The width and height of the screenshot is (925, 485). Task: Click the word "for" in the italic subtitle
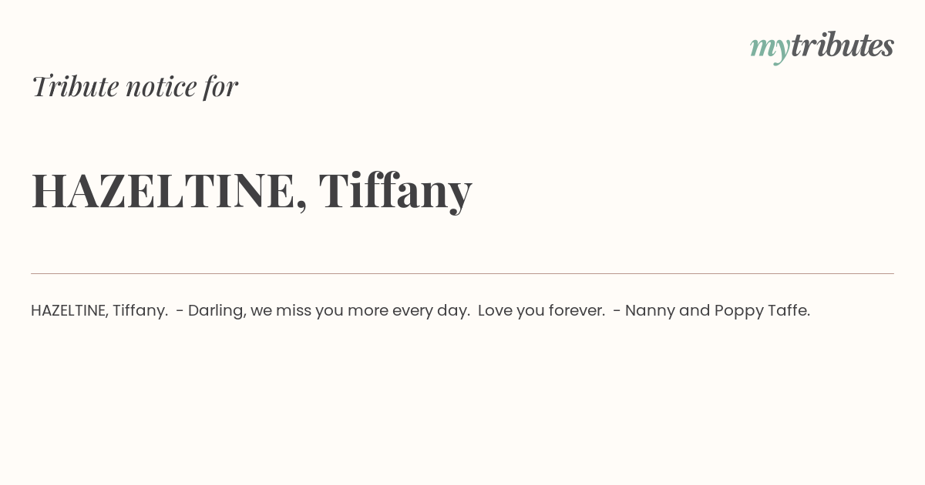pos(220,87)
